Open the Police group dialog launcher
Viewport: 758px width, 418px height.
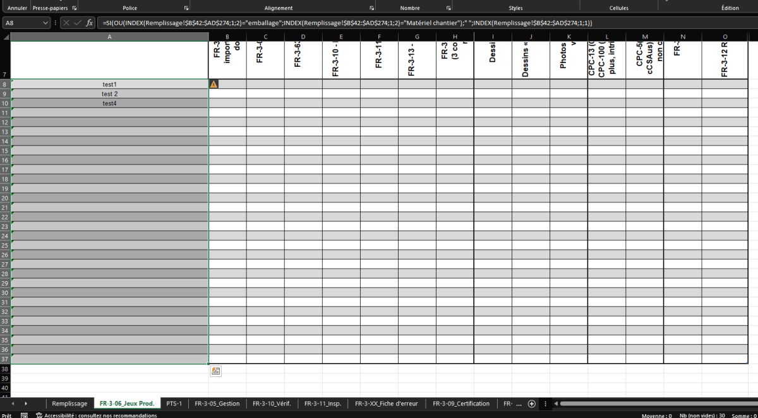[185, 7]
